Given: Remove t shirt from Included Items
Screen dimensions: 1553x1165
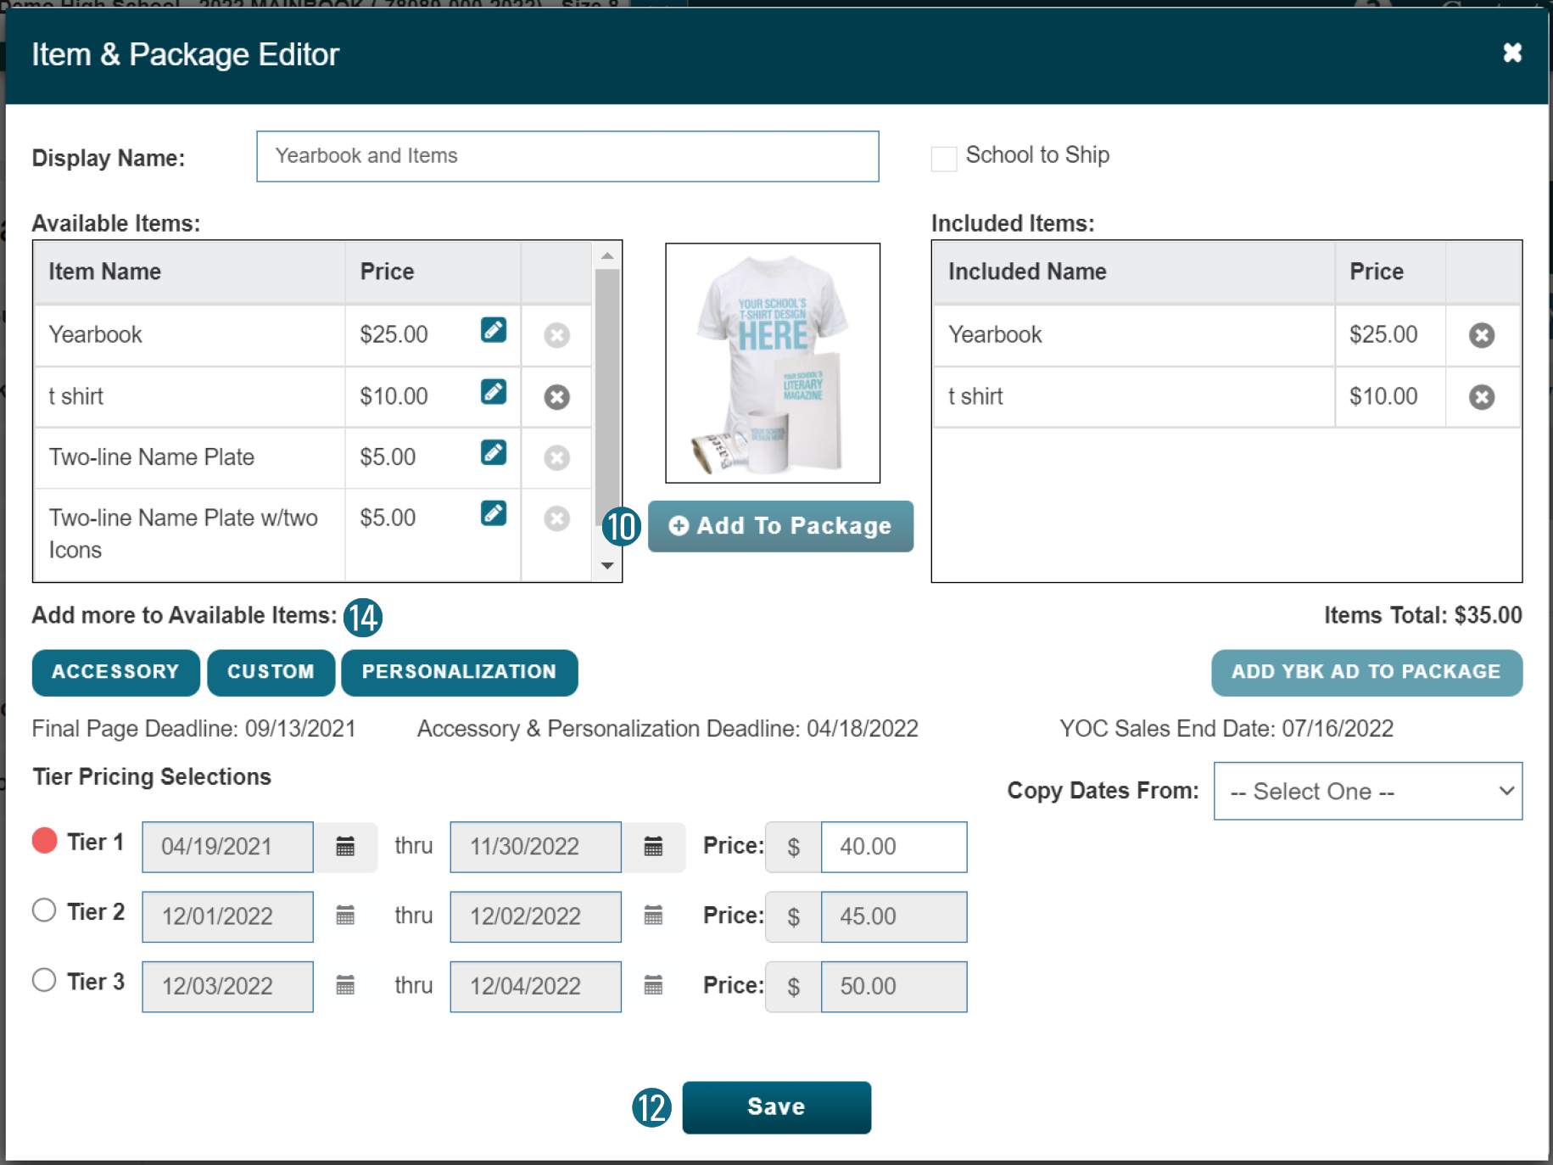Looking at the screenshot, I should point(1481,397).
